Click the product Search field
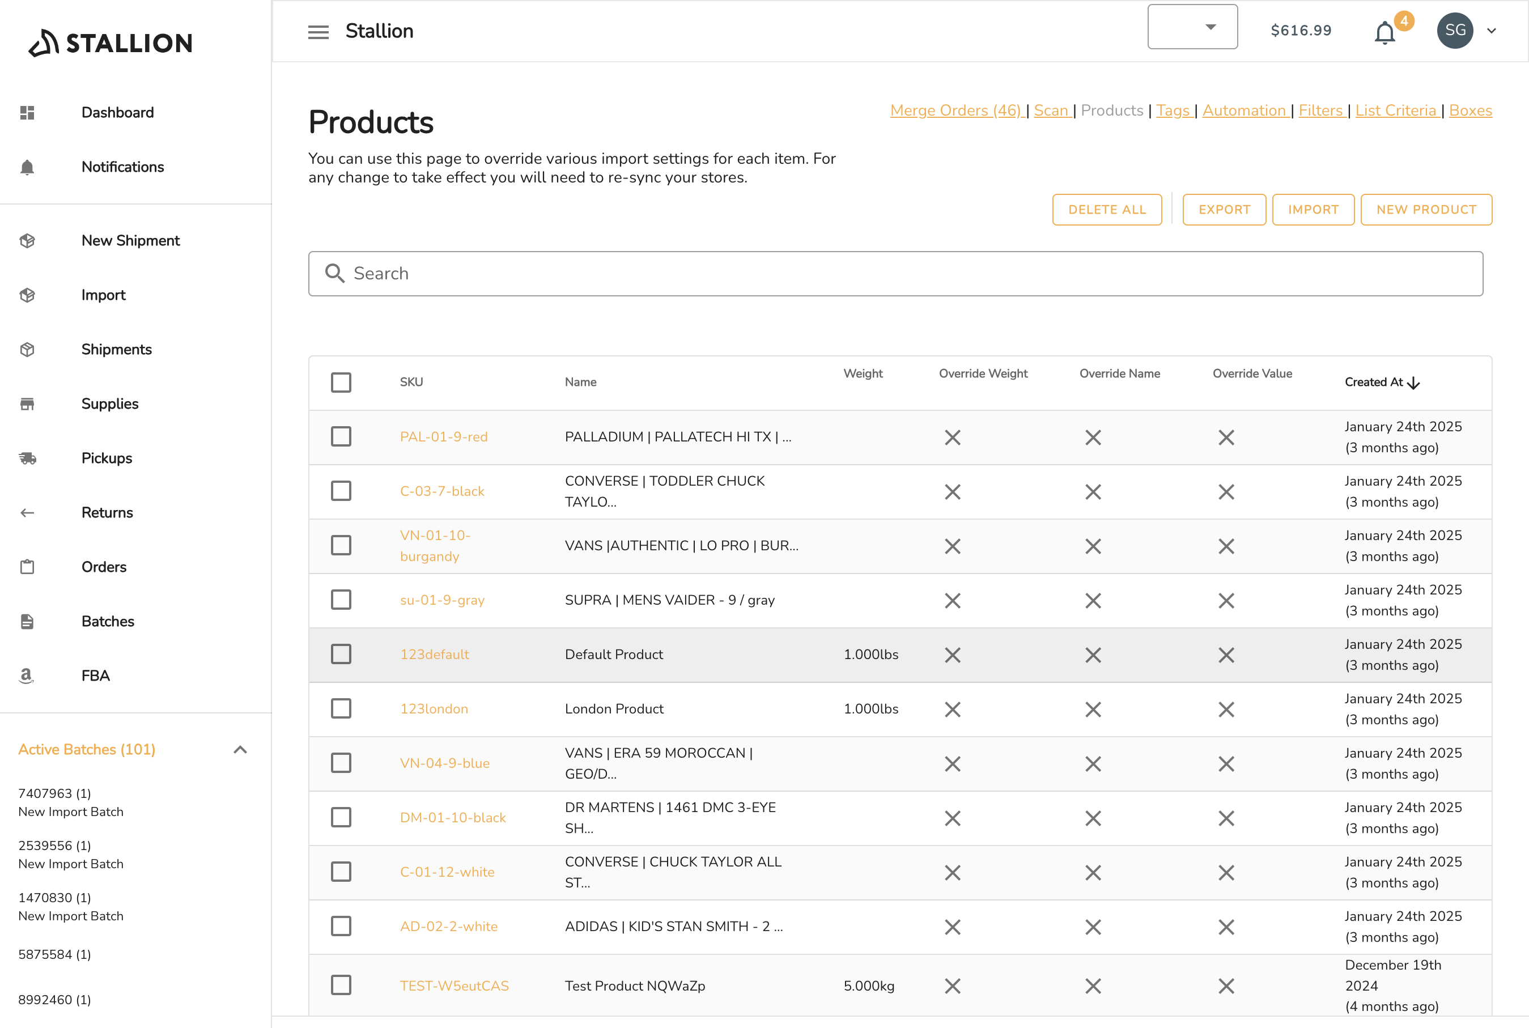The height and width of the screenshot is (1028, 1529). (895, 273)
